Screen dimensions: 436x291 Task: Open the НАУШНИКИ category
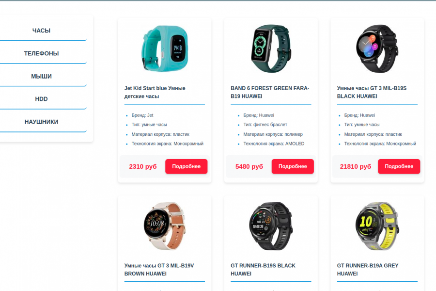42,122
